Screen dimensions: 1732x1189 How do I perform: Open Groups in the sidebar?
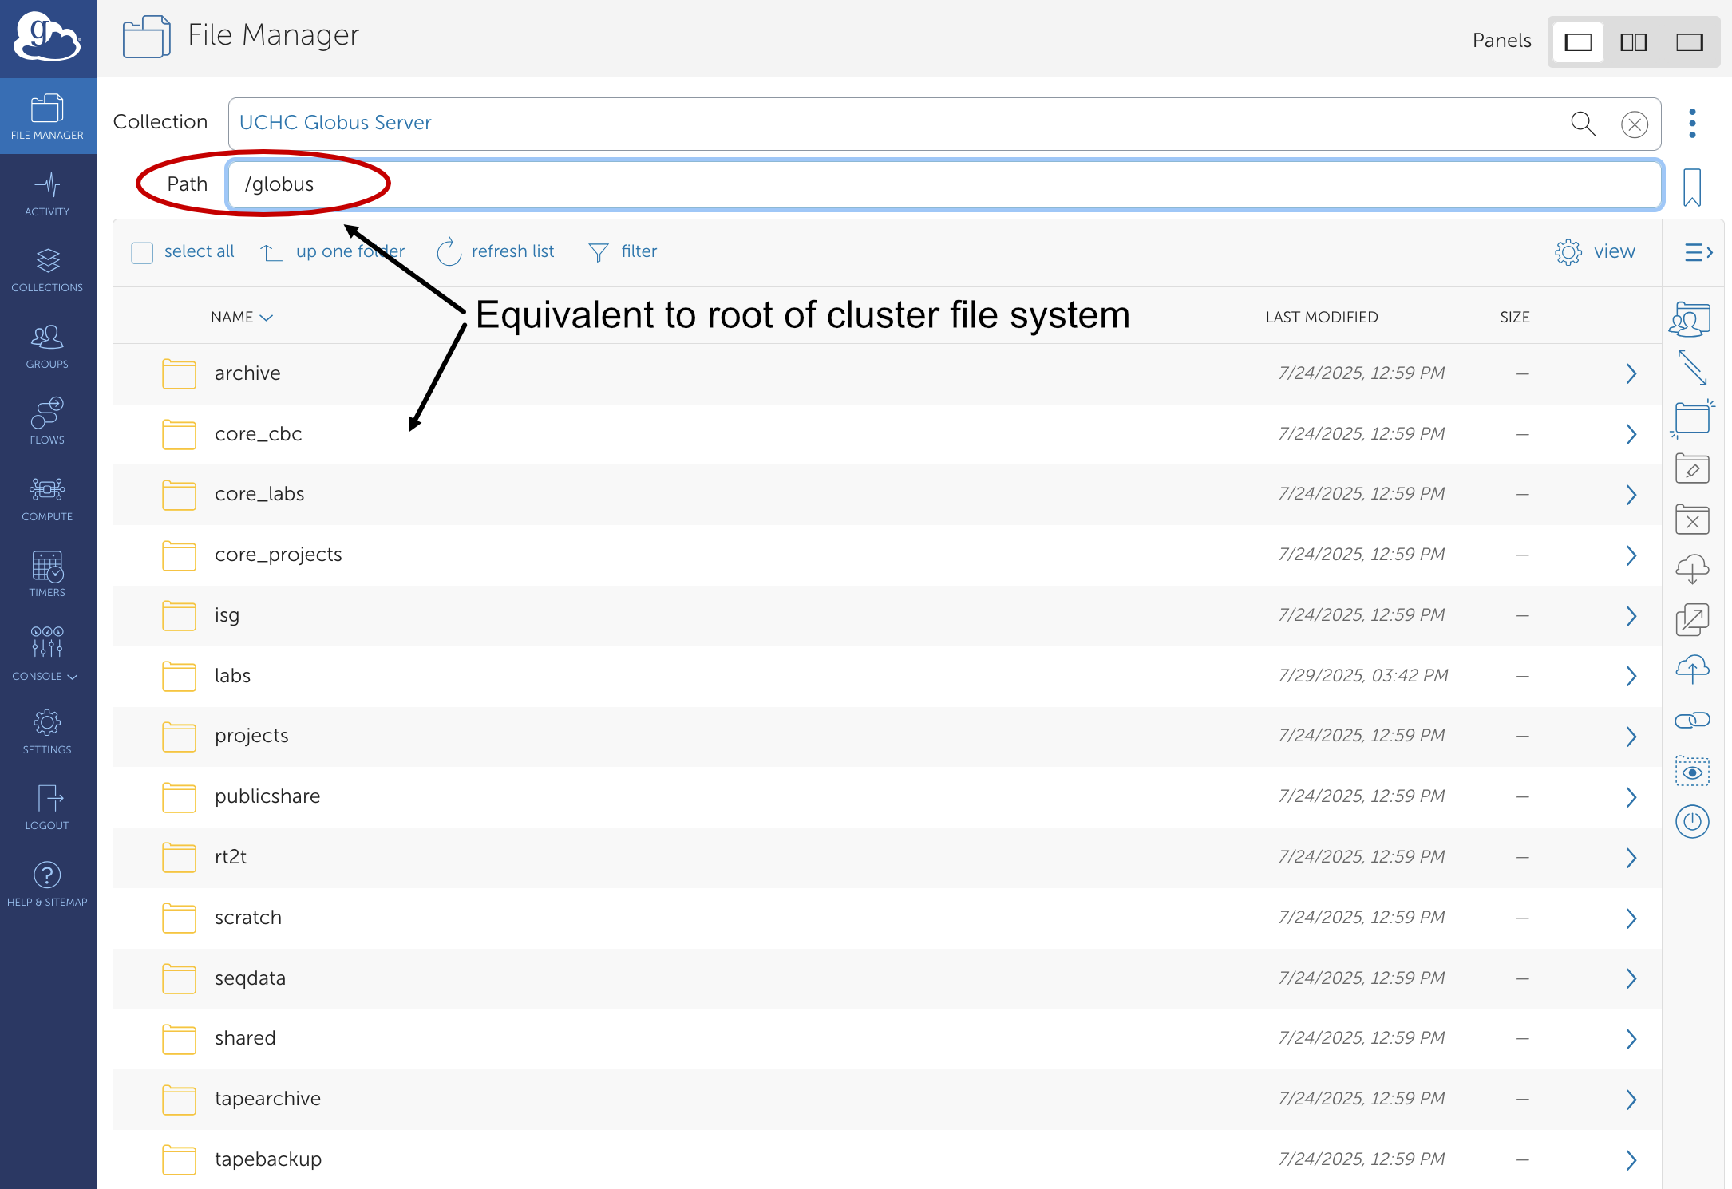[47, 346]
